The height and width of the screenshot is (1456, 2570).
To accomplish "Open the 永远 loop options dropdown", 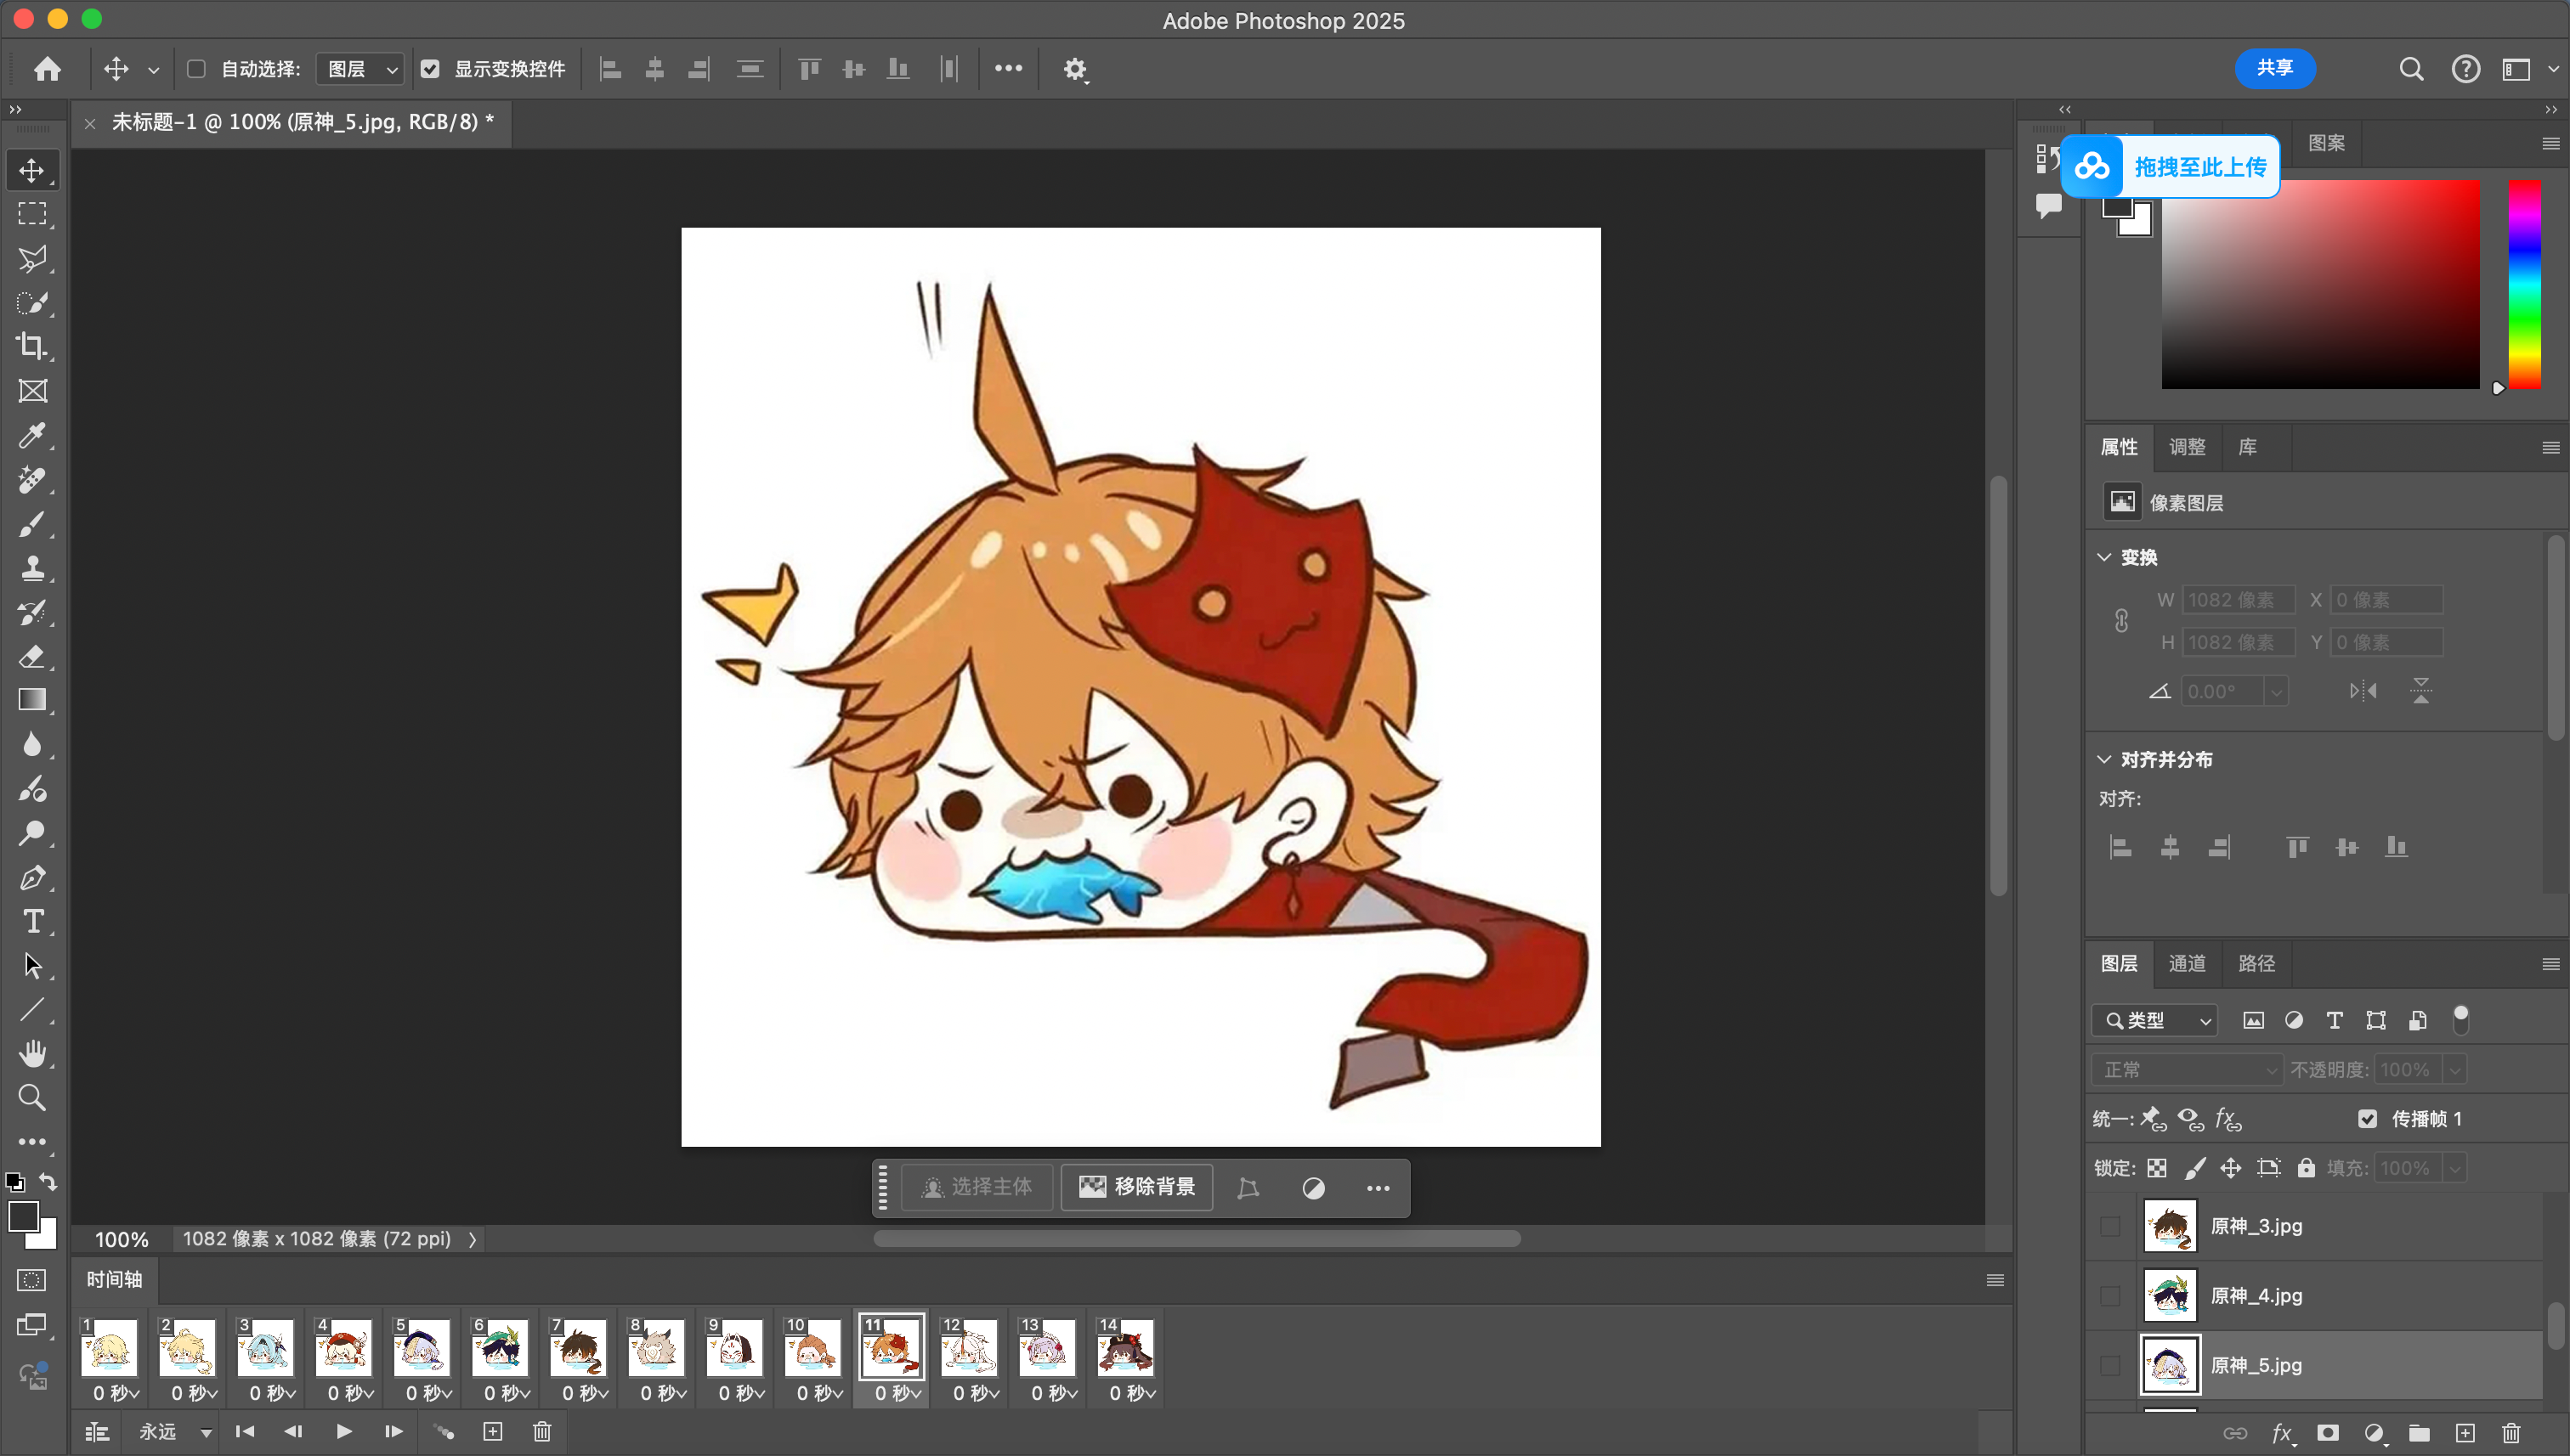I will pyautogui.click(x=175, y=1432).
